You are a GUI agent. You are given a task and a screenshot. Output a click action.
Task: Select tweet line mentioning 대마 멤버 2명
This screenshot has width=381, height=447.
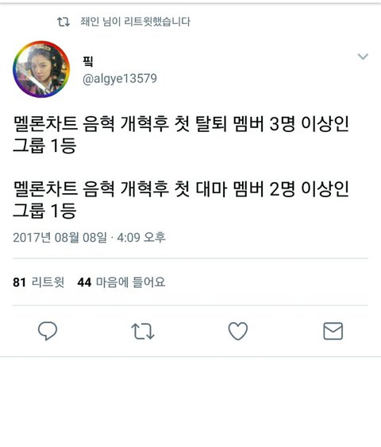[181, 200]
